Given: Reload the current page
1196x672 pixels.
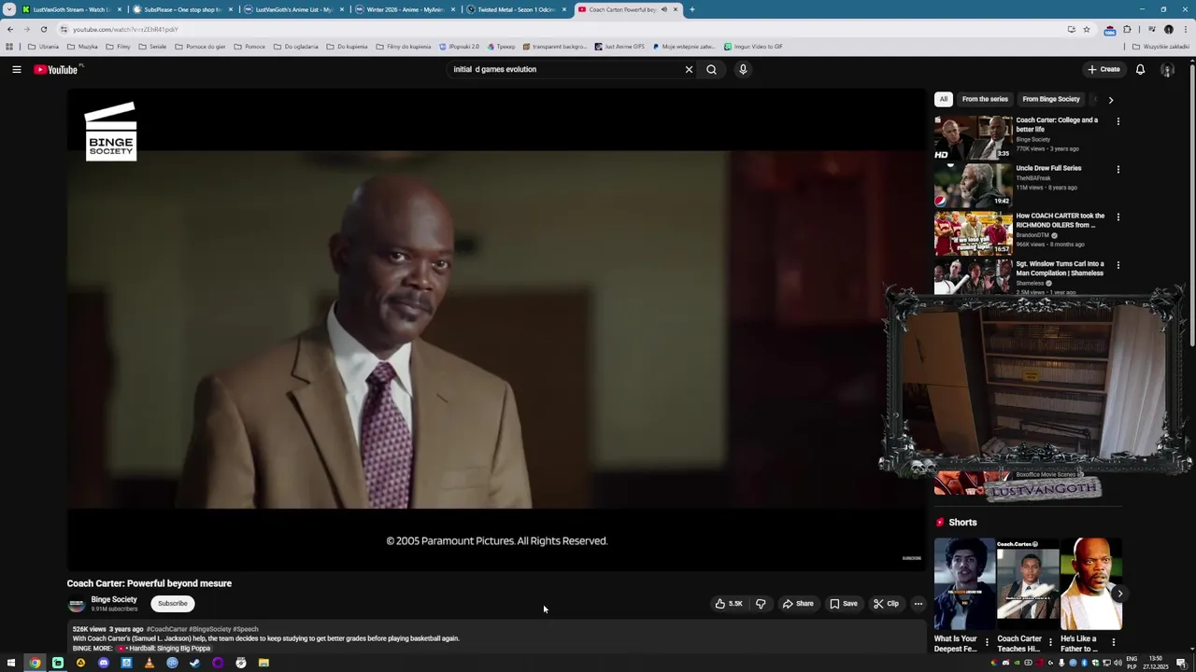Looking at the screenshot, I should (x=43, y=29).
